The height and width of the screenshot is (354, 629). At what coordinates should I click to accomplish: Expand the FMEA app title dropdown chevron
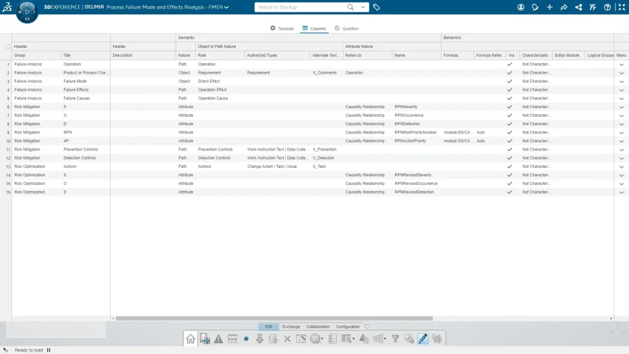(227, 7)
